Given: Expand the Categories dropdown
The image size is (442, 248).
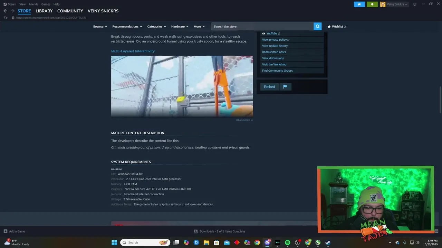Looking at the screenshot, I should pyautogui.click(x=157, y=27).
